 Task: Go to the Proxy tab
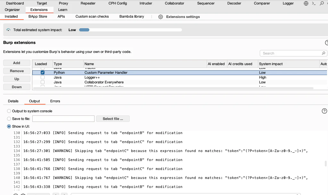coord(63,3)
